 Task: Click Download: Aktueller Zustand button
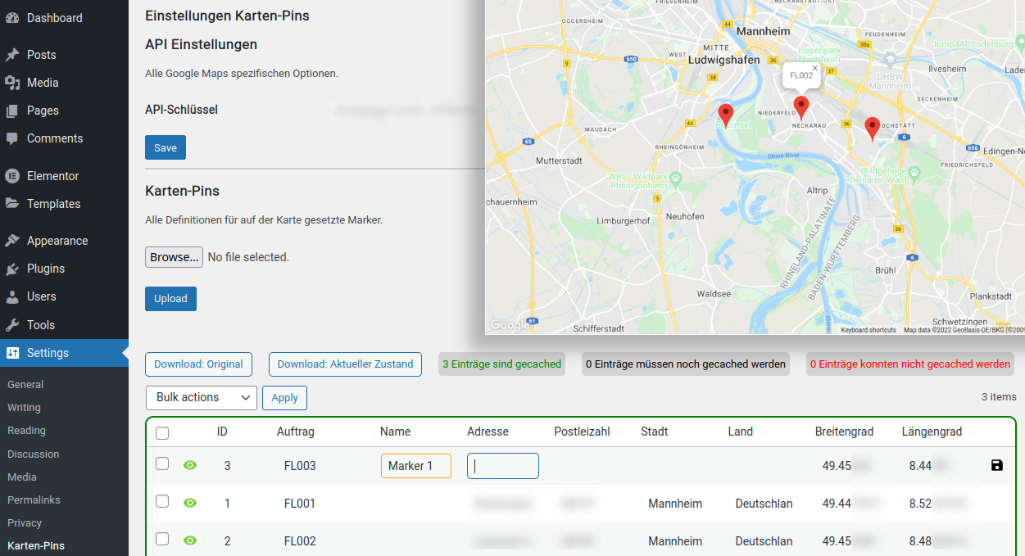coord(345,364)
